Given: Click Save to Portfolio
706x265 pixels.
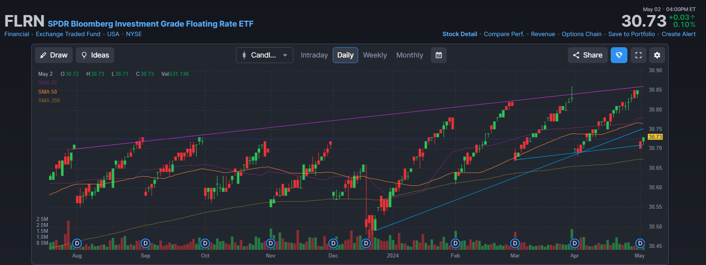Looking at the screenshot, I should click(x=631, y=34).
